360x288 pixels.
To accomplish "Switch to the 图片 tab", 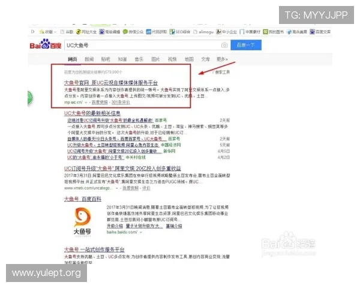I will coord(155,59).
